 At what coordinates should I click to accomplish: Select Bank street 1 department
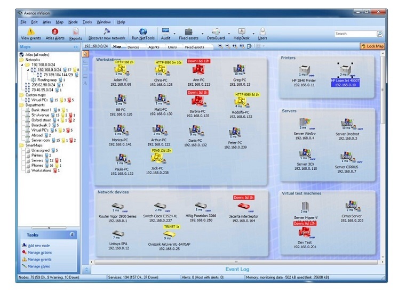pos(42,110)
